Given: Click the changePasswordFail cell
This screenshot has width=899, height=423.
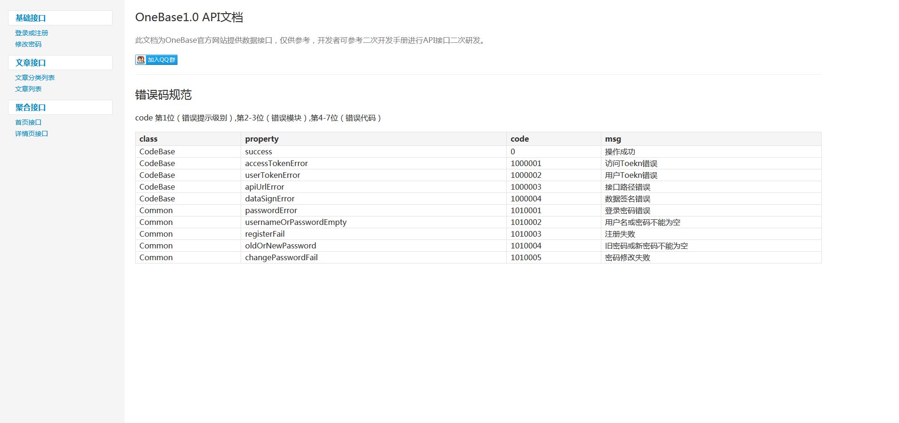Looking at the screenshot, I should (x=373, y=257).
